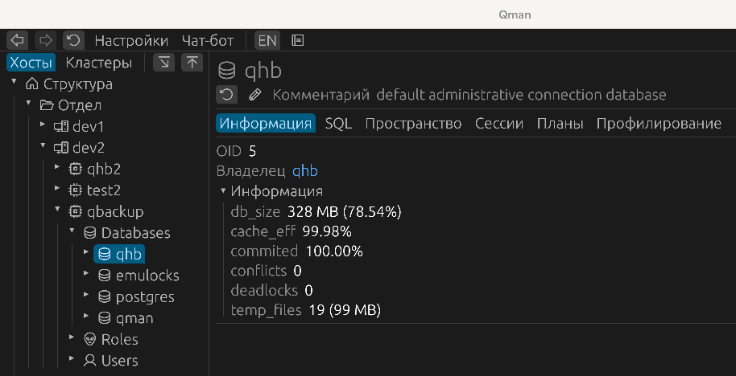
Task: Click the panel layout icon beside EN
Action: point(298,40)
